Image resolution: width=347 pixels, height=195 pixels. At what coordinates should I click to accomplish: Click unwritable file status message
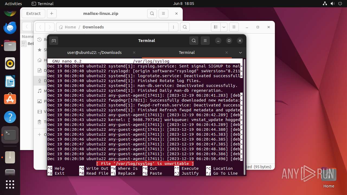click(x=145, y=164)
